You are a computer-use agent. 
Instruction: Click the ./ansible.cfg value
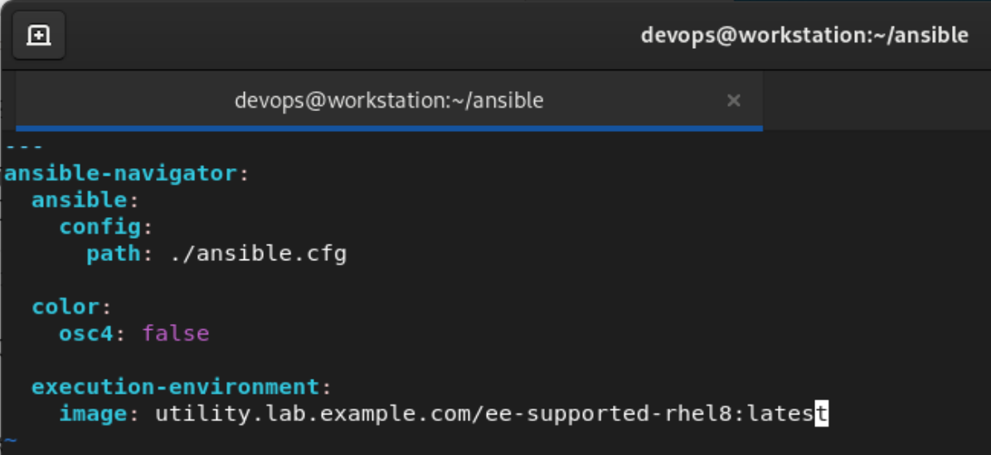click(259, 254)
